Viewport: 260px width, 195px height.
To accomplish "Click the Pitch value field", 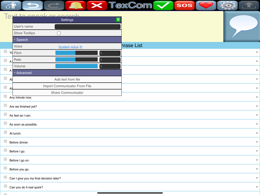I will pos(110,53).
